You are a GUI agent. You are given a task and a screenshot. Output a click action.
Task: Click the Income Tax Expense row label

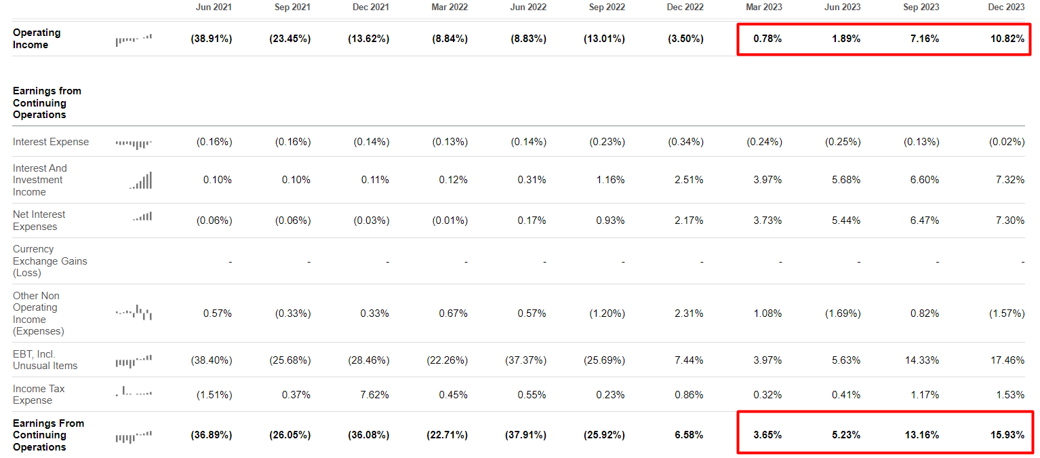[x=39, y=394]
